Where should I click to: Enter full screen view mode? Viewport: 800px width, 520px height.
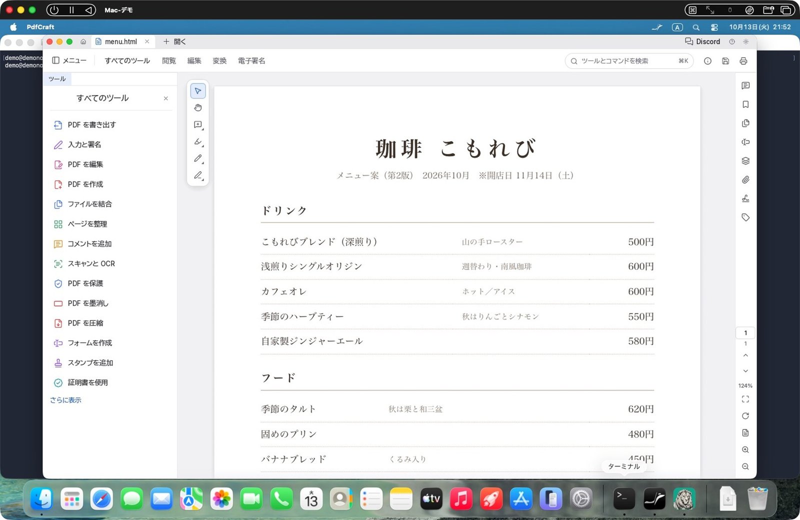coord(745,399)
